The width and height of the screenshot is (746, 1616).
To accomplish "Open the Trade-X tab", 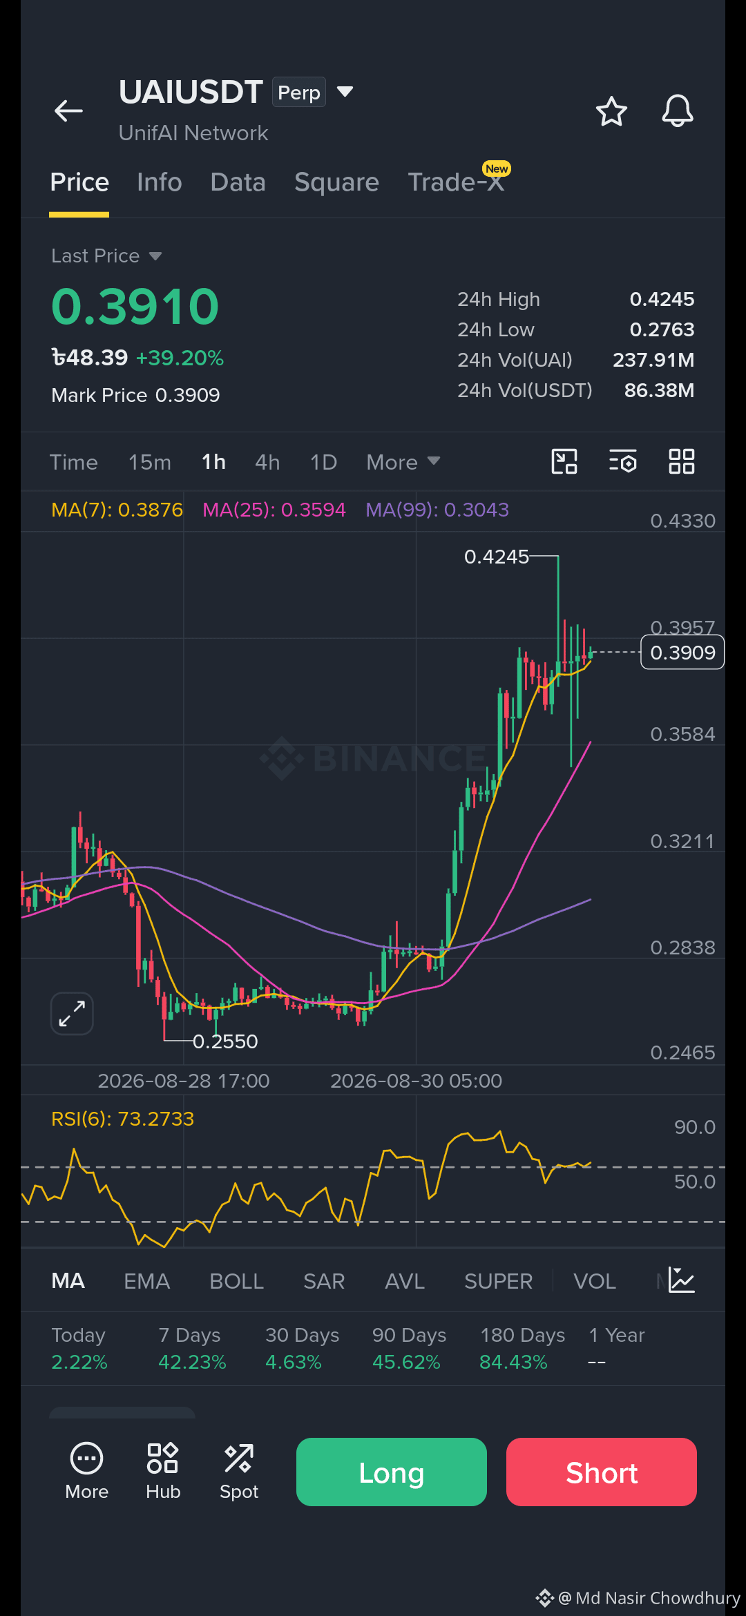I will coord(456,182).
